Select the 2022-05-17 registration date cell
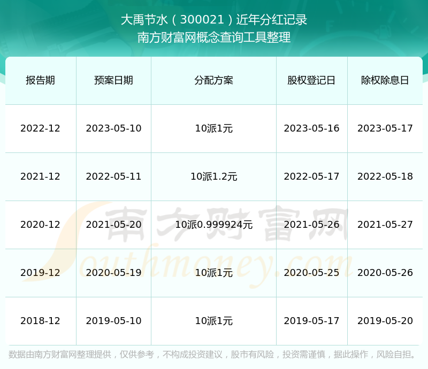 pyautogui.click(x=311, y=176)
